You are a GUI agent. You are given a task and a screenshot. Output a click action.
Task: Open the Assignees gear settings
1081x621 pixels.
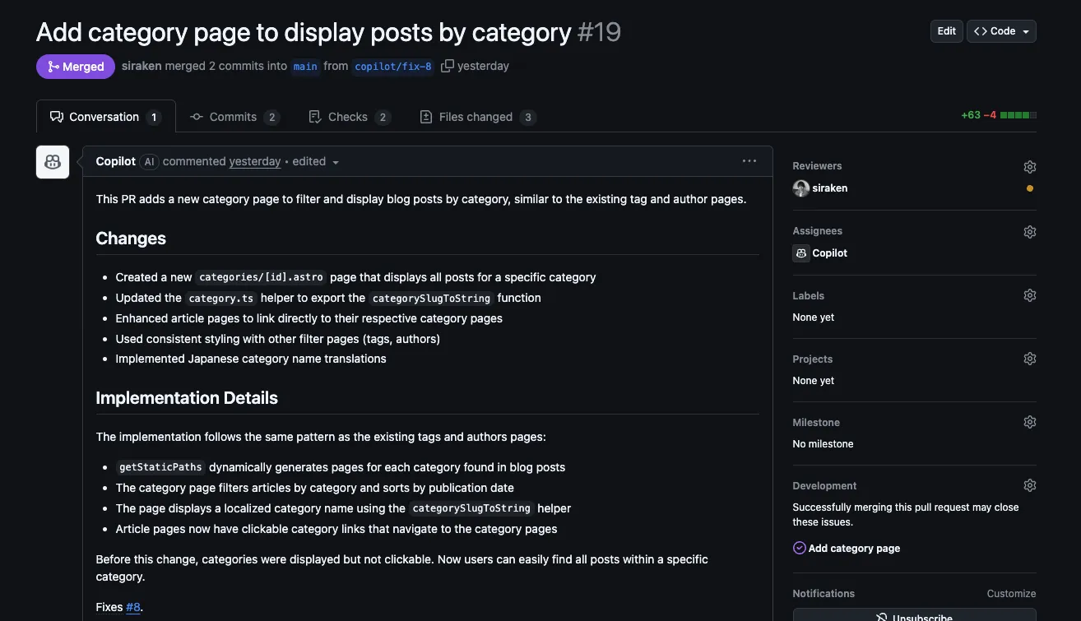pos(1029,232)
